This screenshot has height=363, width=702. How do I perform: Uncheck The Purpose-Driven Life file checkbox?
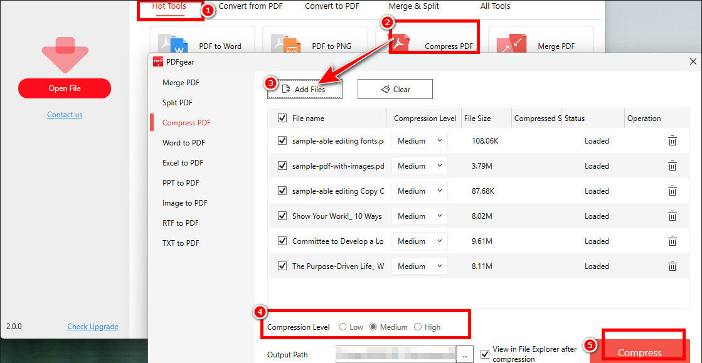point(282,266)
